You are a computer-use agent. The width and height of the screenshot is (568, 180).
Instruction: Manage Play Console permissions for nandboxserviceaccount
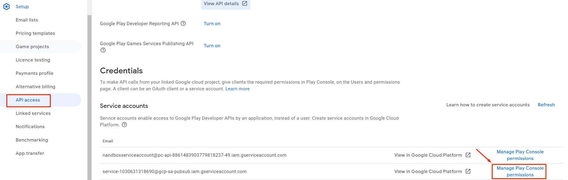pos(520,155)
